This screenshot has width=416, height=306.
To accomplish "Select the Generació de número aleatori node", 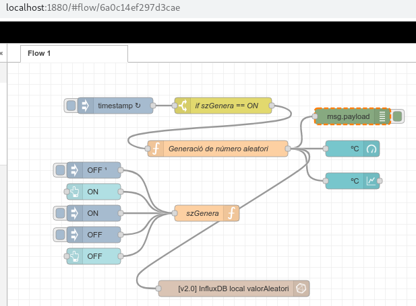I will point(218,149).
